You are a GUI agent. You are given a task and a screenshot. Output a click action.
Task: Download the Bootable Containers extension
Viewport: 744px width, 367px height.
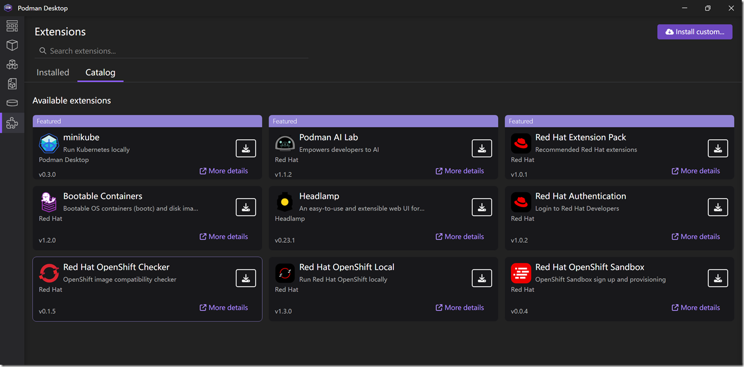246,207
